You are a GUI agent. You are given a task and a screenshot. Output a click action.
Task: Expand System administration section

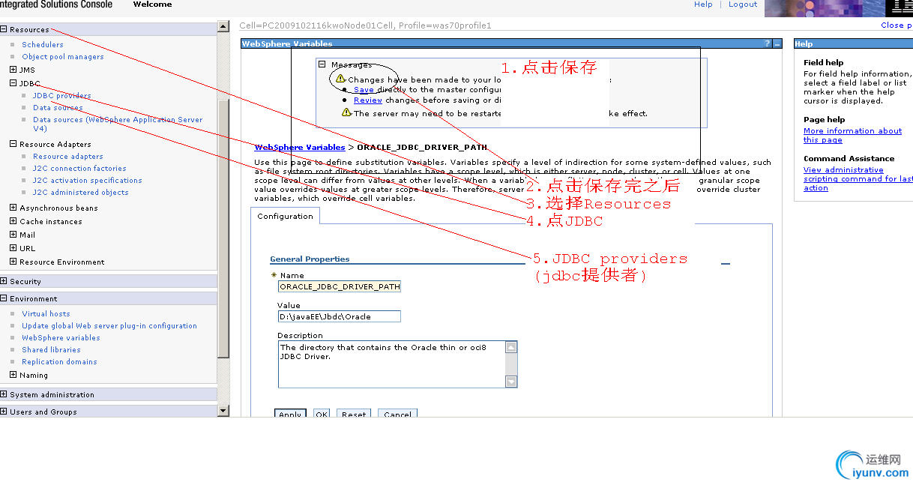tap(4, 394)
